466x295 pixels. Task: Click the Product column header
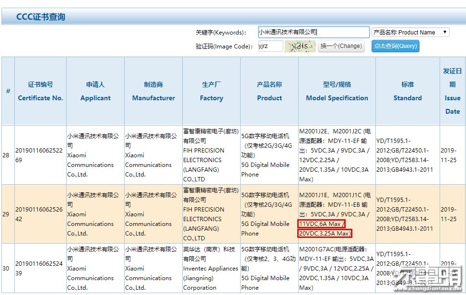click(269, 91)
